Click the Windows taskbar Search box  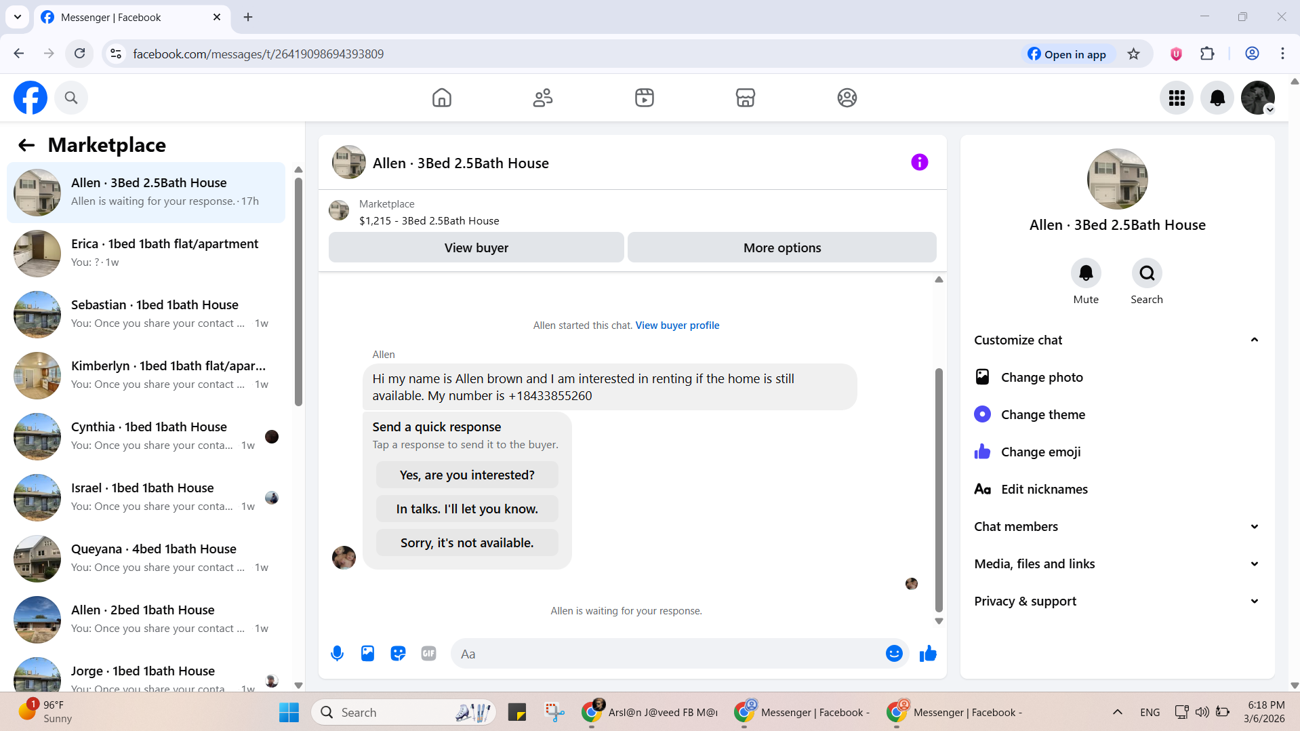[404, 713]
